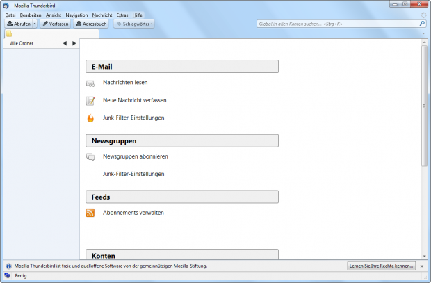Click Lernen Sie Ihre Rechte kennen button
The width and height of the screenshot is (431, 283).
(x=381, y=266)
